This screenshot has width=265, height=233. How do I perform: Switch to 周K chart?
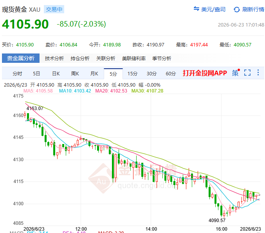tap(75, 74)
